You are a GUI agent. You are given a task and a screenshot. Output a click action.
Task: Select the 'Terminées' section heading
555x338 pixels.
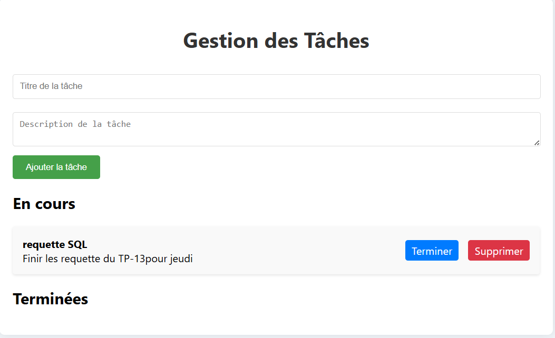pyautogui.click(x=51, y=299)
